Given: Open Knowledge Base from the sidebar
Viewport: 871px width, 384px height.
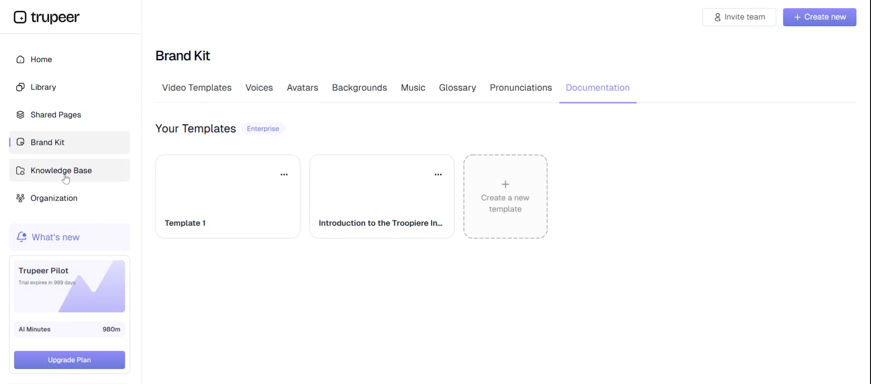Looking at the screenshot, I should coord(69,171).
